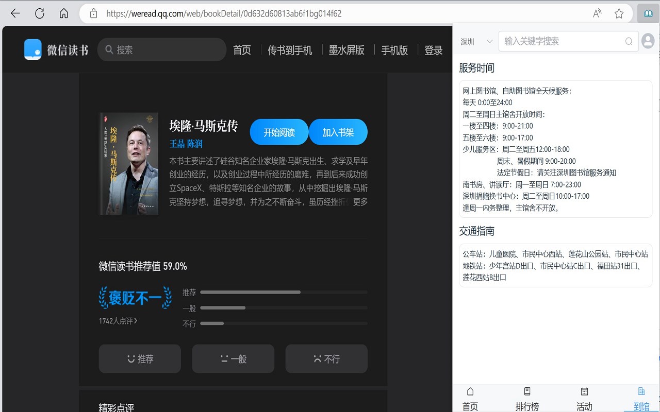The height and width of the screenshot is (412, 660).
Task: Go back with the browser back arrow
Action: pyautogui.click(x=15, y=13)
